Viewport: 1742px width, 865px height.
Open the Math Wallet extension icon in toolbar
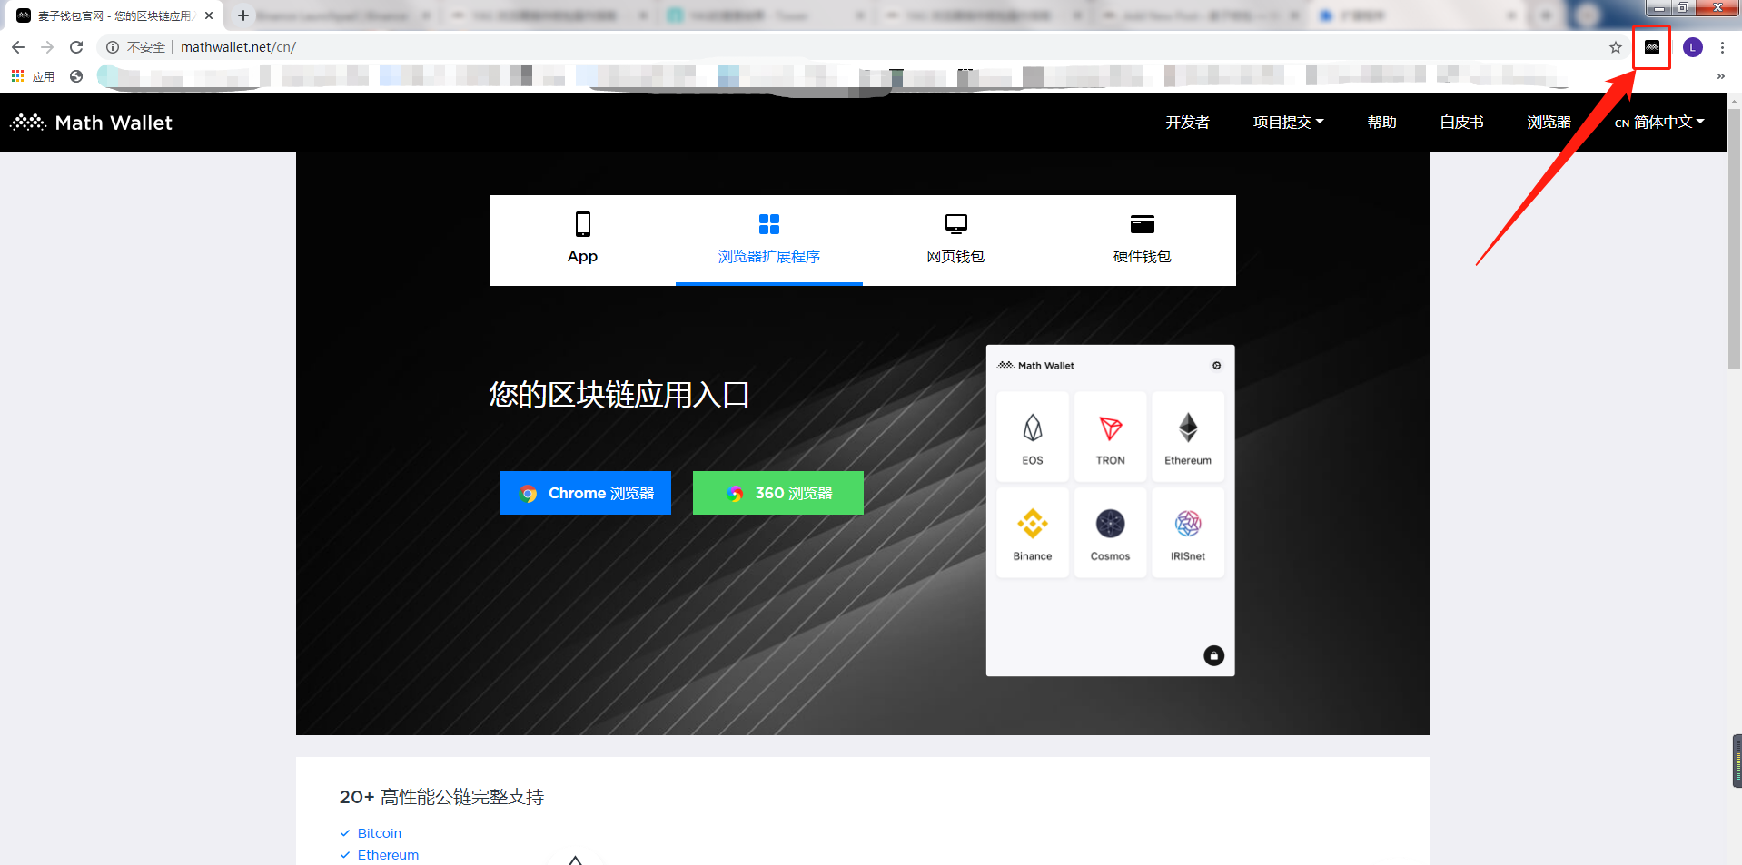1652,47
